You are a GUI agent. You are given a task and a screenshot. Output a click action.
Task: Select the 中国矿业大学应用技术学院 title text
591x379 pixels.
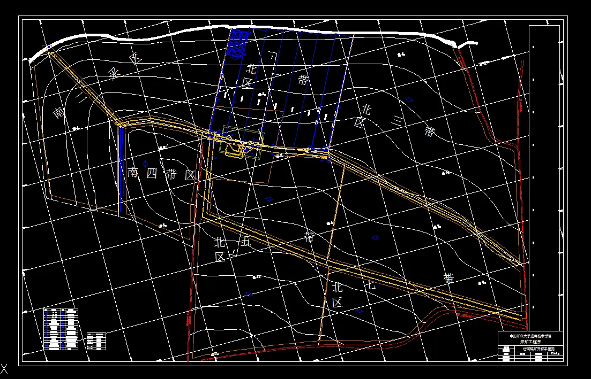[530, 336]
